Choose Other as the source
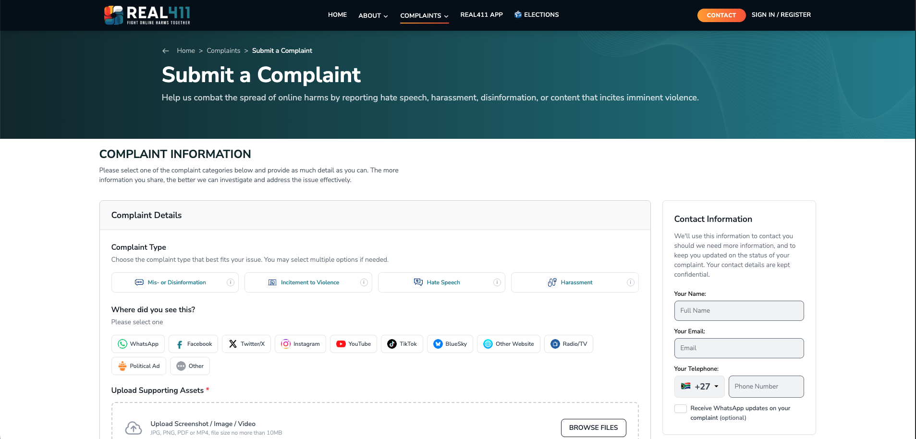Image resolution: width=916 pixels, height=439 pixels. click(190, 366)
